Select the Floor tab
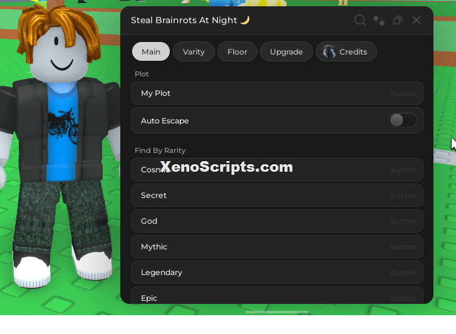Screen dimensions: 456x334 coord(237,52)
